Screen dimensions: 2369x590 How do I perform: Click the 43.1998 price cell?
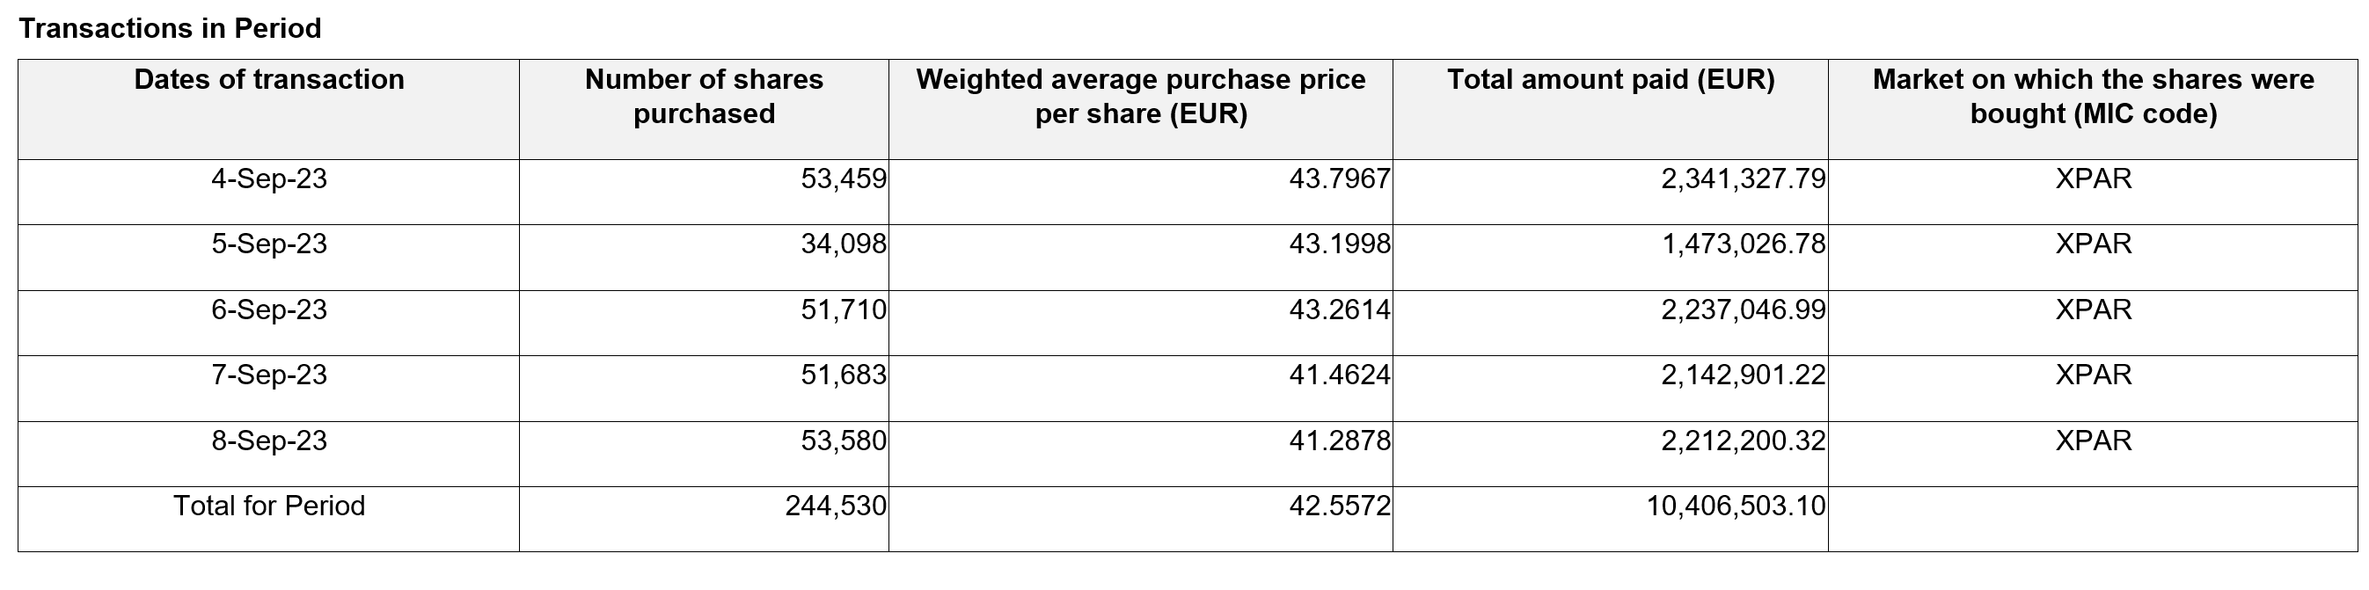coord(1339,244)
